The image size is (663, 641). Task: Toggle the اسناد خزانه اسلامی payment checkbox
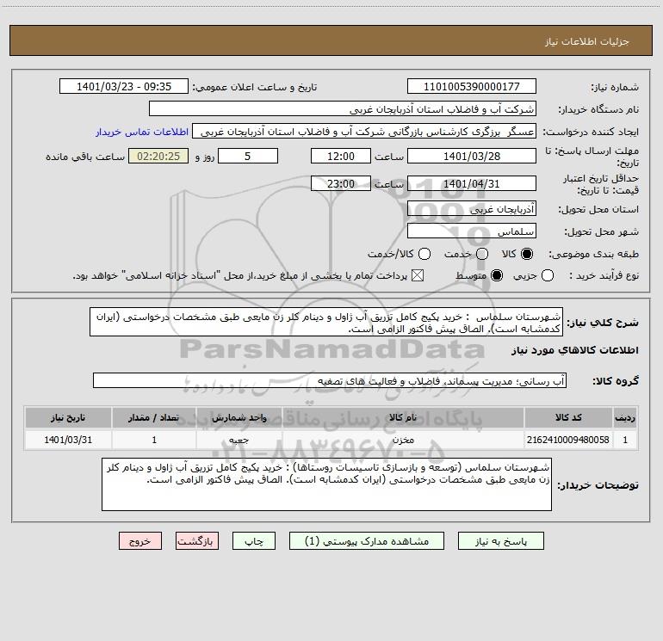pyautogui.click(x=418, y=276)
